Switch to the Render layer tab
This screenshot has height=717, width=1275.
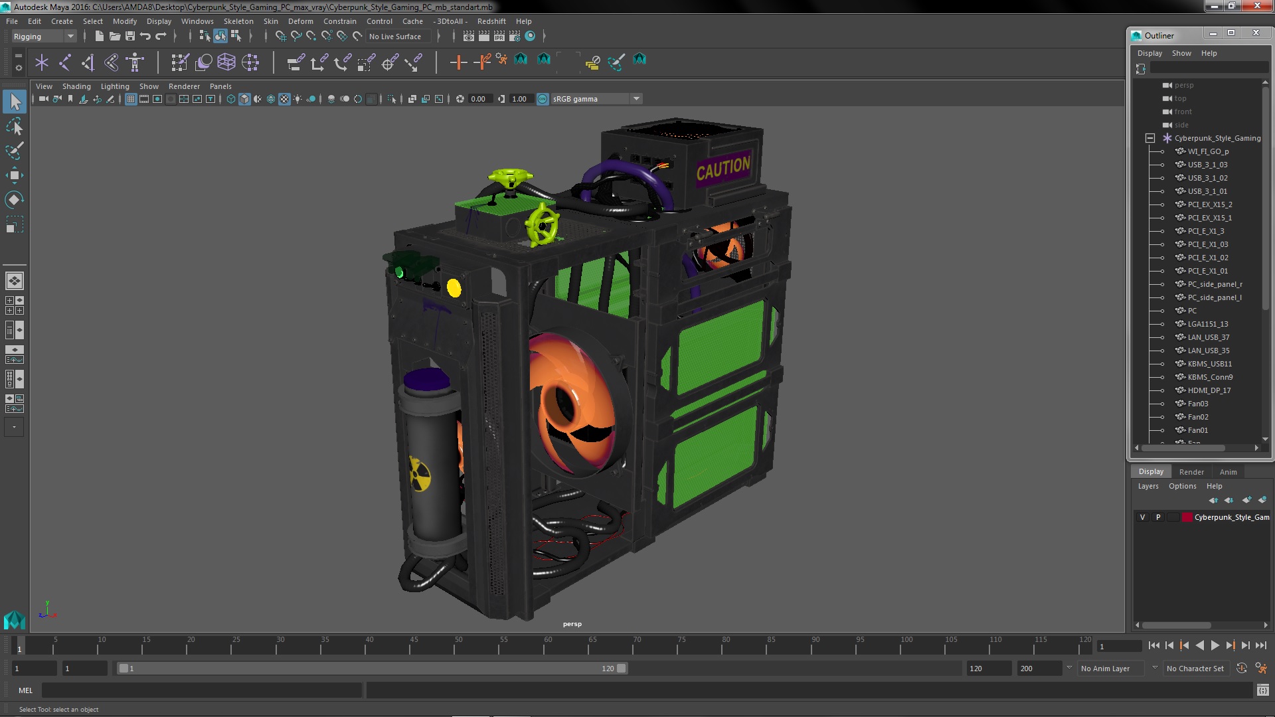tap(1191, 472)
